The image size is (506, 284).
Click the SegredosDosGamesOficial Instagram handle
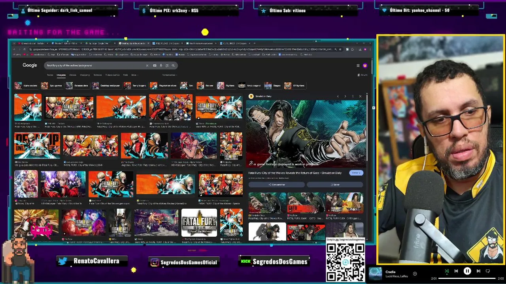tap(189, 262)
